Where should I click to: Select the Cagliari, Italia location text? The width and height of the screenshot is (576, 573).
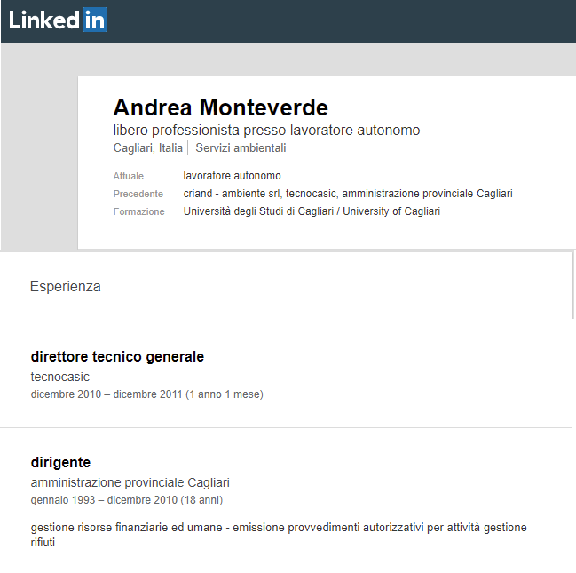point(147,147)
